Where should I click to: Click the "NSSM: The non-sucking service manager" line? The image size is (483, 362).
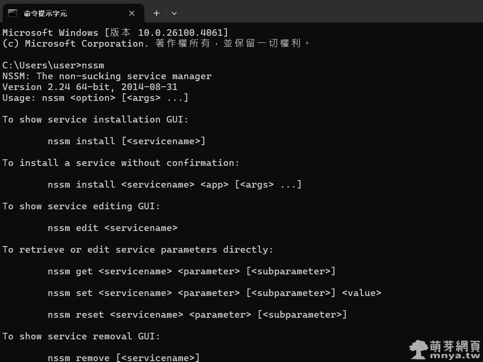coord(107,76)
